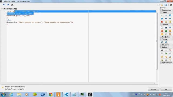Pick floppy disk action in Файлы section
Image resolution: width=173 pixels, height=97 pixels.
(x=162, y=50)
